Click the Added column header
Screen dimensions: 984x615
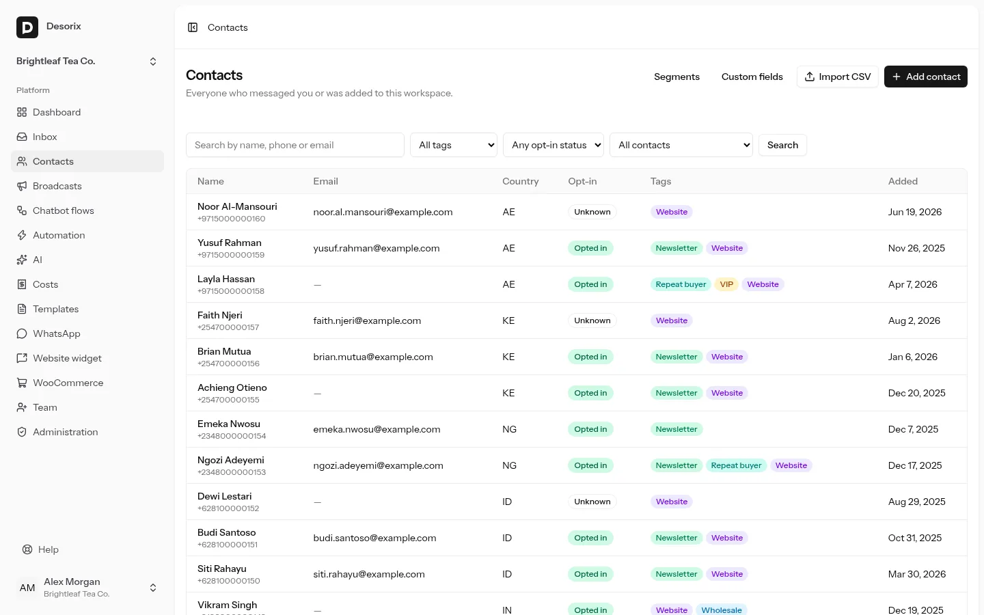pos(903,181)
